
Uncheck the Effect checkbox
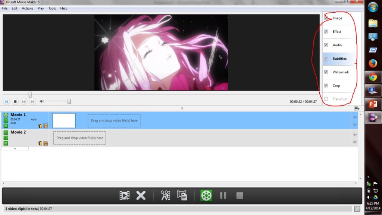pyautogui.click(x=326, y=32)
